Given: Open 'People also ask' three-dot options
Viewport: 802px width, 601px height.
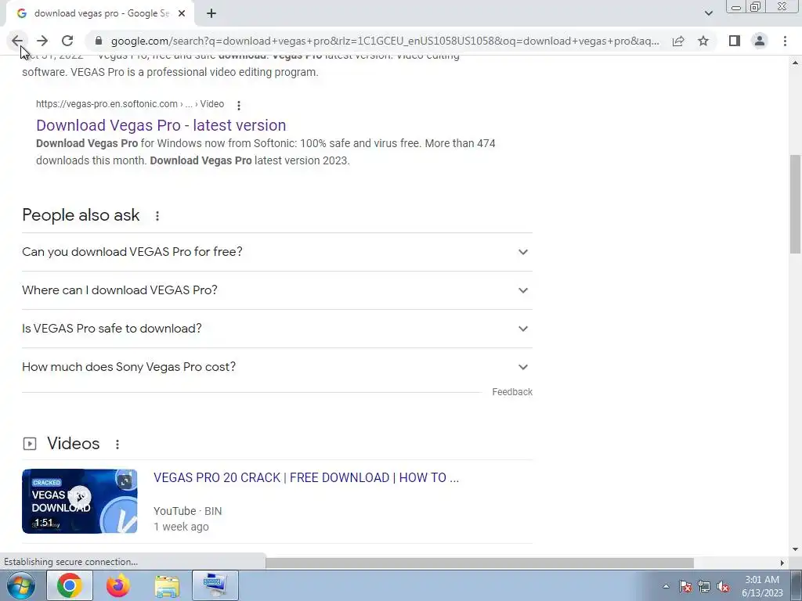Looking at the screenshot, I should tap(157, 216).
